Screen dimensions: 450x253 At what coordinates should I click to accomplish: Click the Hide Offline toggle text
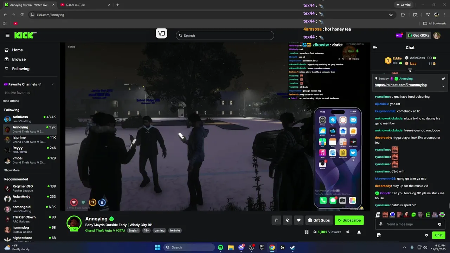point(11,101)
